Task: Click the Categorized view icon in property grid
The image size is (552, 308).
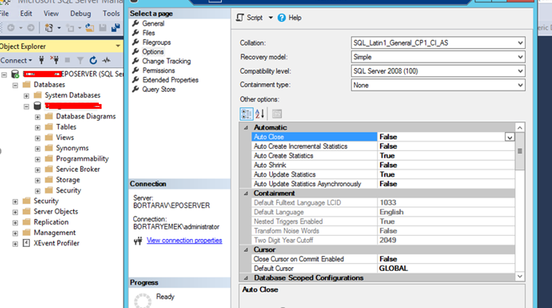Action: 247,113
